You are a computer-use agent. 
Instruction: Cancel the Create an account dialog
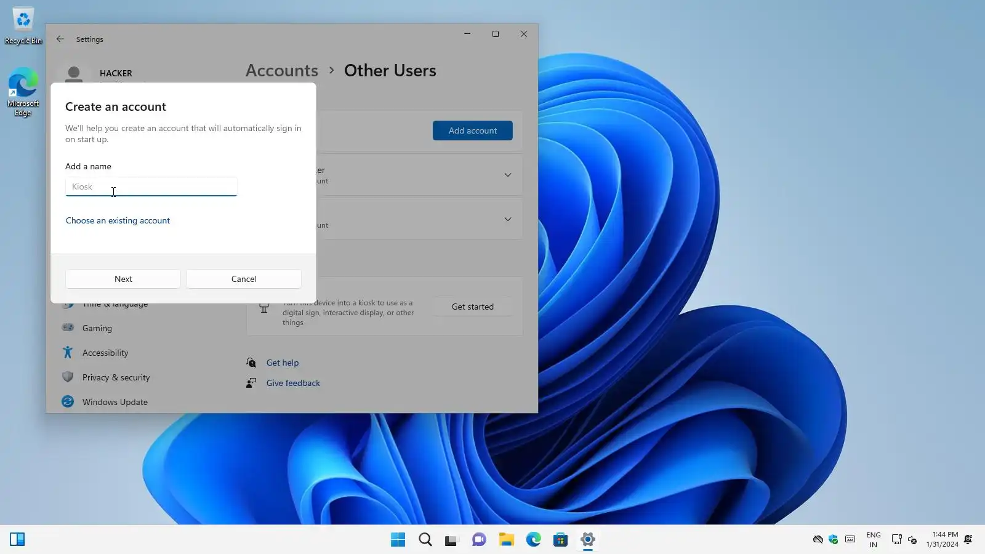tap(244, 279)
